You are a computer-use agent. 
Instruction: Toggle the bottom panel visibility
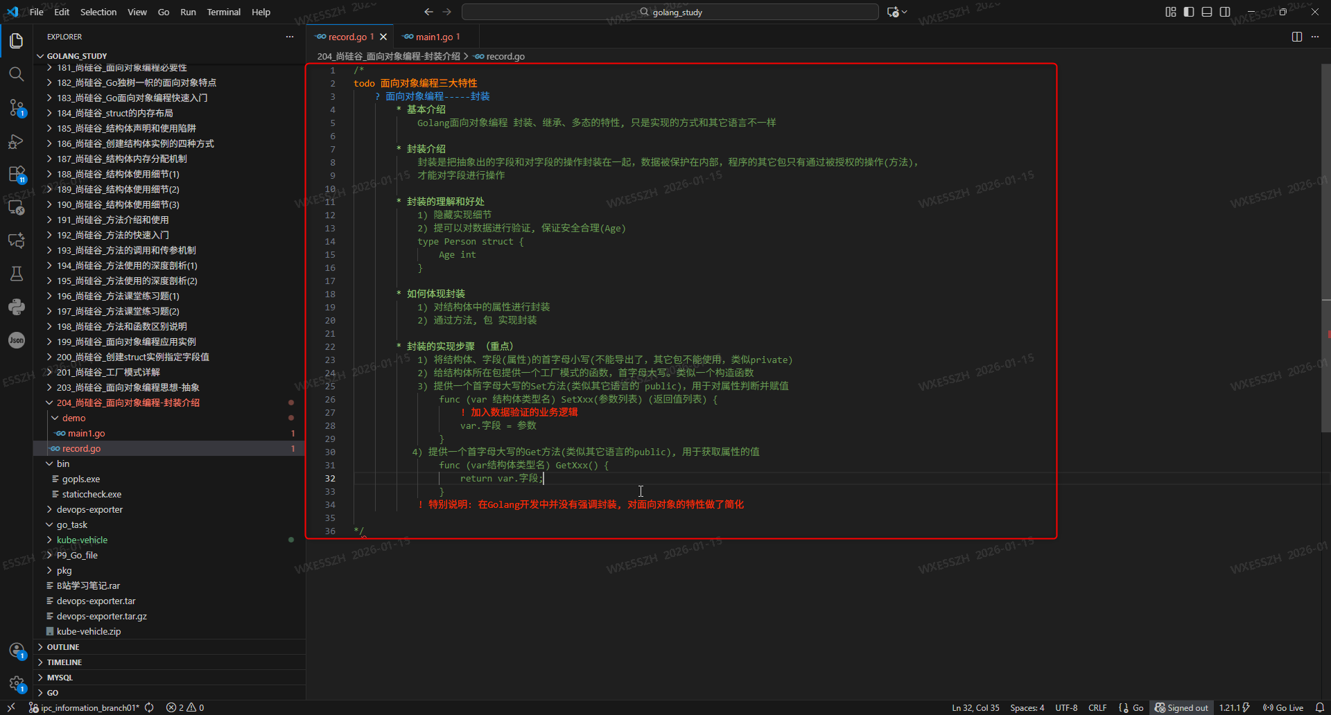1207,12
